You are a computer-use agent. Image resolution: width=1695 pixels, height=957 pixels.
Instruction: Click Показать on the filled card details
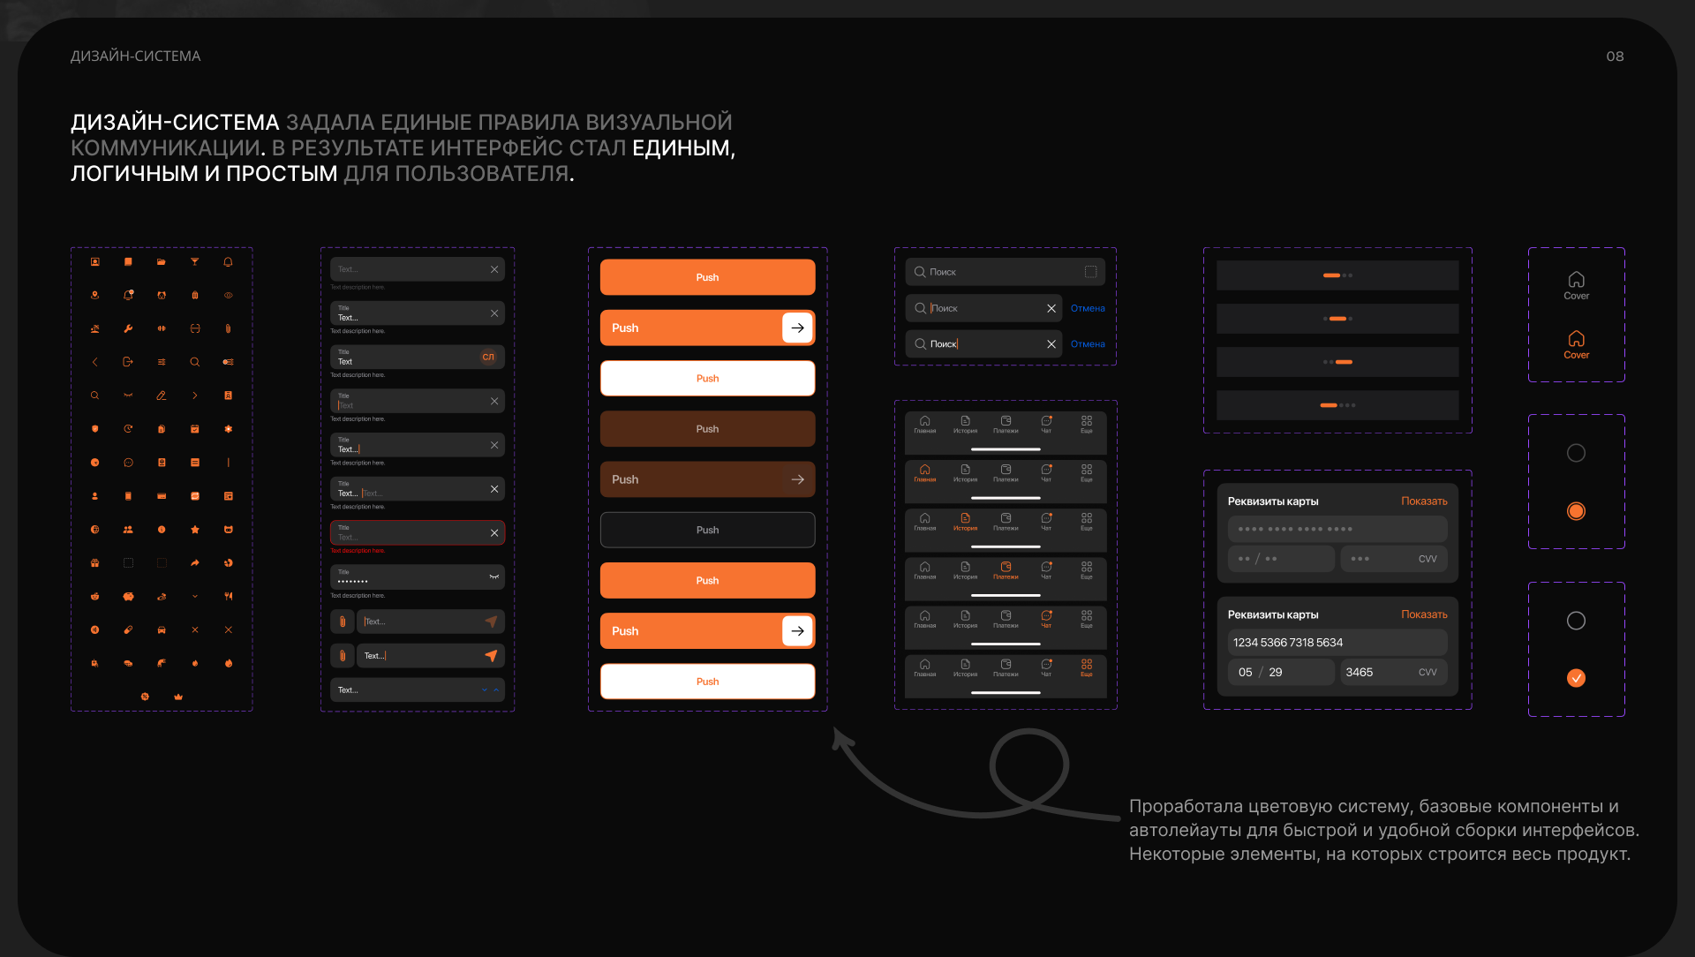pos(1424,614)
